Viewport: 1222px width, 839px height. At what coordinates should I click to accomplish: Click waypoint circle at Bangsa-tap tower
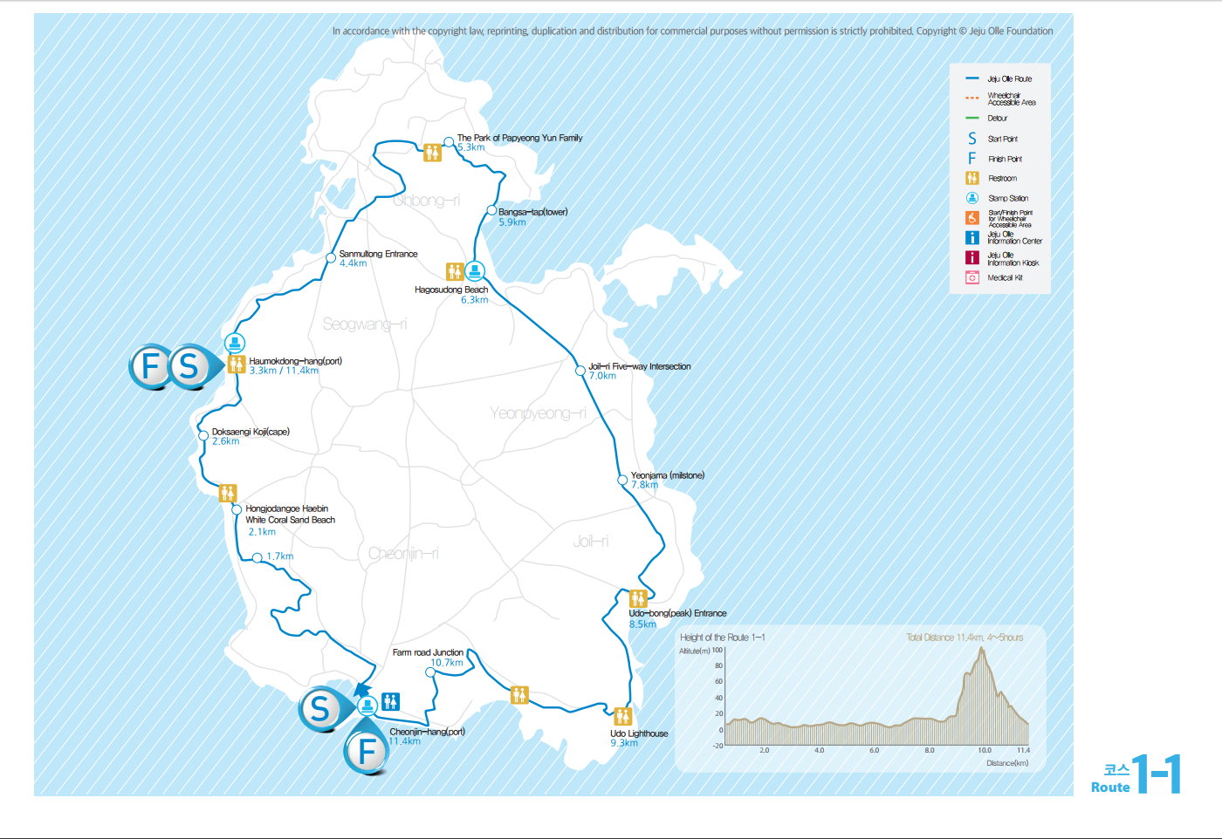coord(491,210)
